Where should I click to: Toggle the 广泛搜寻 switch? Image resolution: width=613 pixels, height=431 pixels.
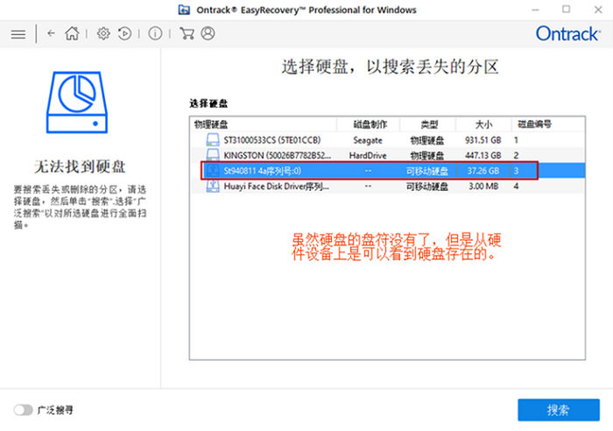pos(23,409)
